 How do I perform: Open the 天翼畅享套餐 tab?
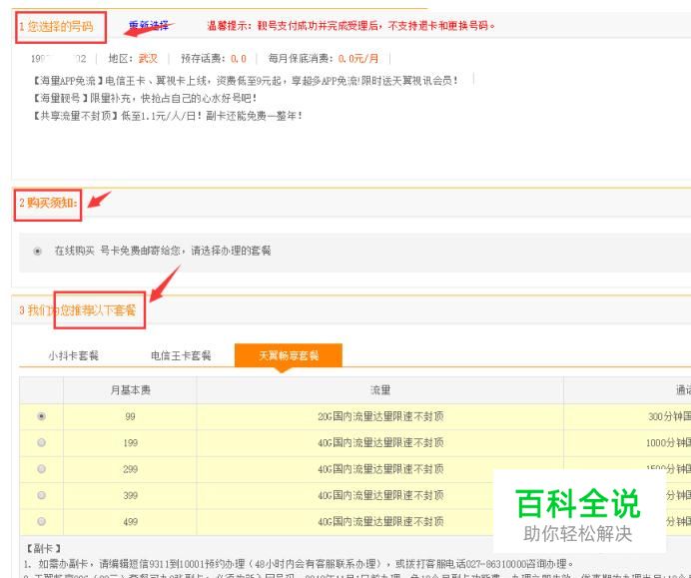pos(289,355)
